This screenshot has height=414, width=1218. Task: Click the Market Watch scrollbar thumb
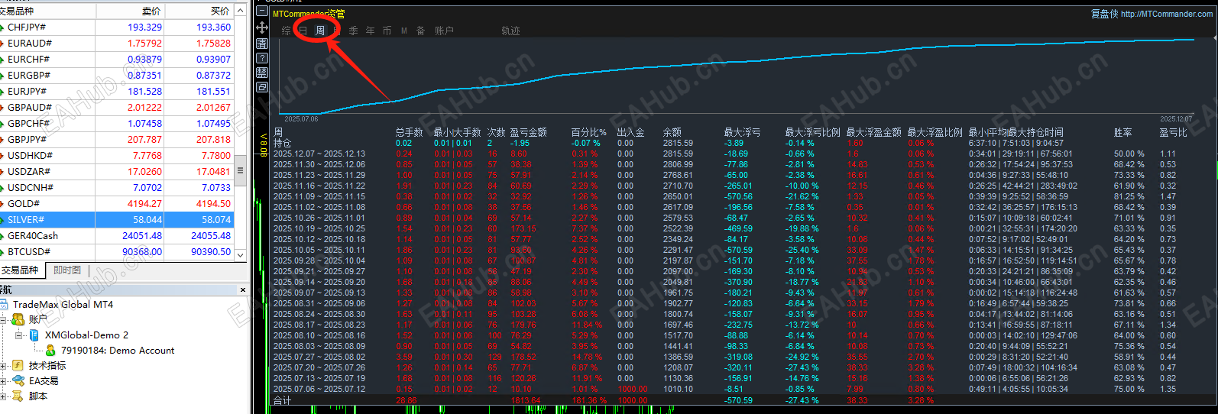[241, 170]
